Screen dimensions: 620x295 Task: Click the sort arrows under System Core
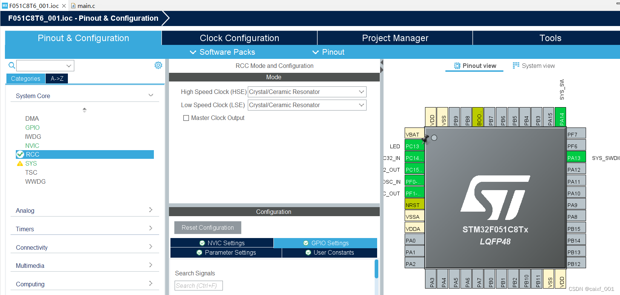pyautogui.click(x=84, y=110)
